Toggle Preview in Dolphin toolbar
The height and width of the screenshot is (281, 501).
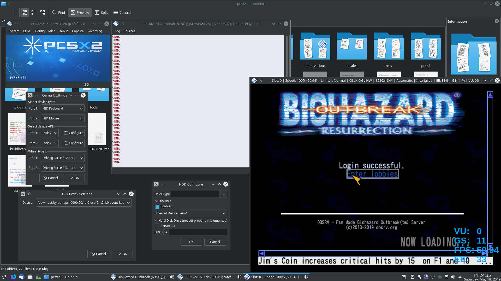click(80, 12)
